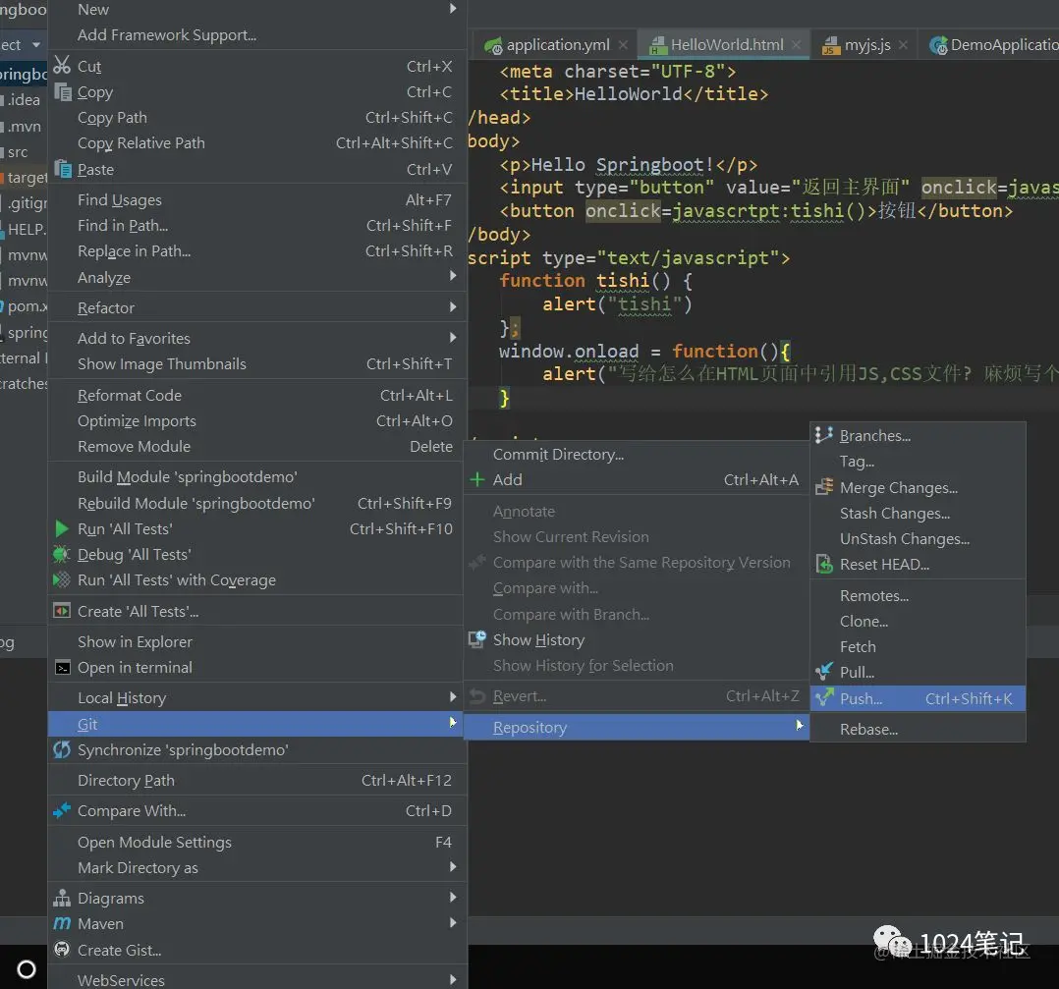
Task: Select Copy Path menu entry
Action: [x=257, y=118]
